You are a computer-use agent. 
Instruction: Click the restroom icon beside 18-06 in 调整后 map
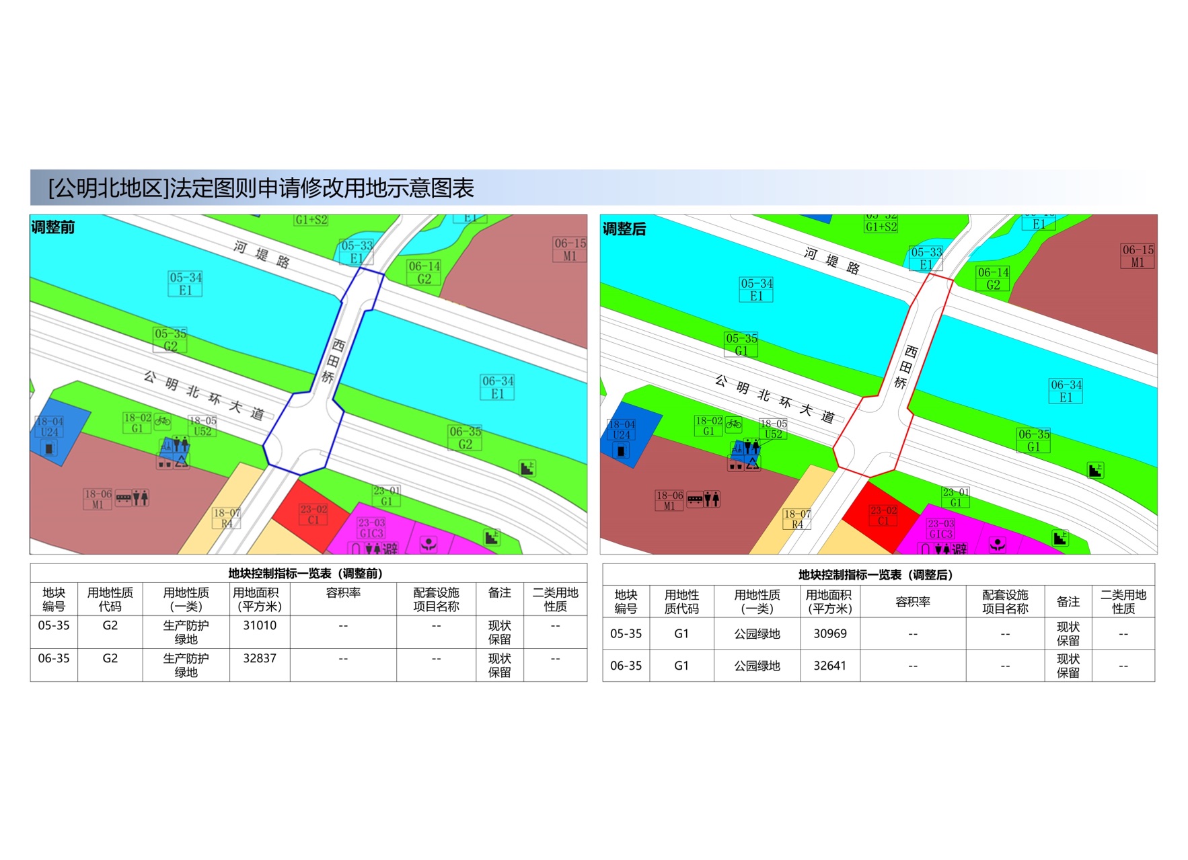tap(712, 499)
